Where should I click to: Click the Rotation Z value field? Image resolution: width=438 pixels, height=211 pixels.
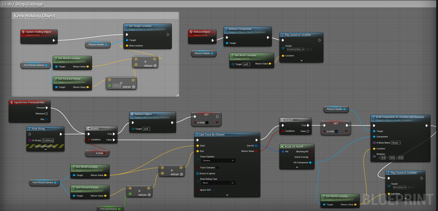(x=401, y=158)
